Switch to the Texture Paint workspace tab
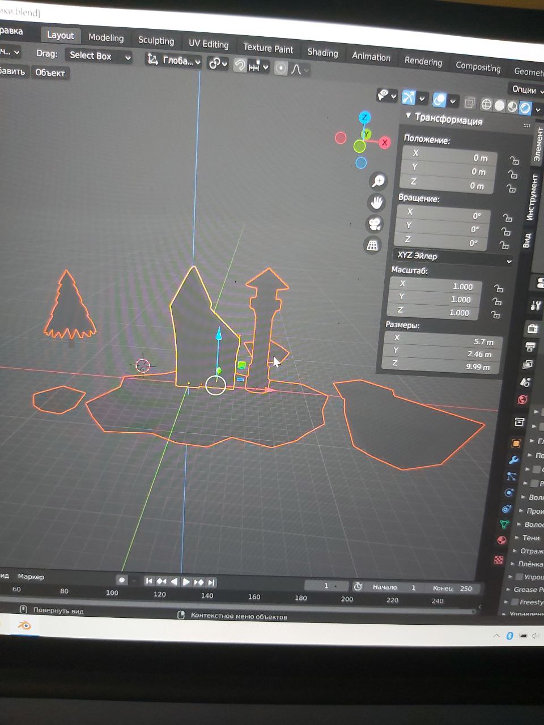 coord(268,49)
